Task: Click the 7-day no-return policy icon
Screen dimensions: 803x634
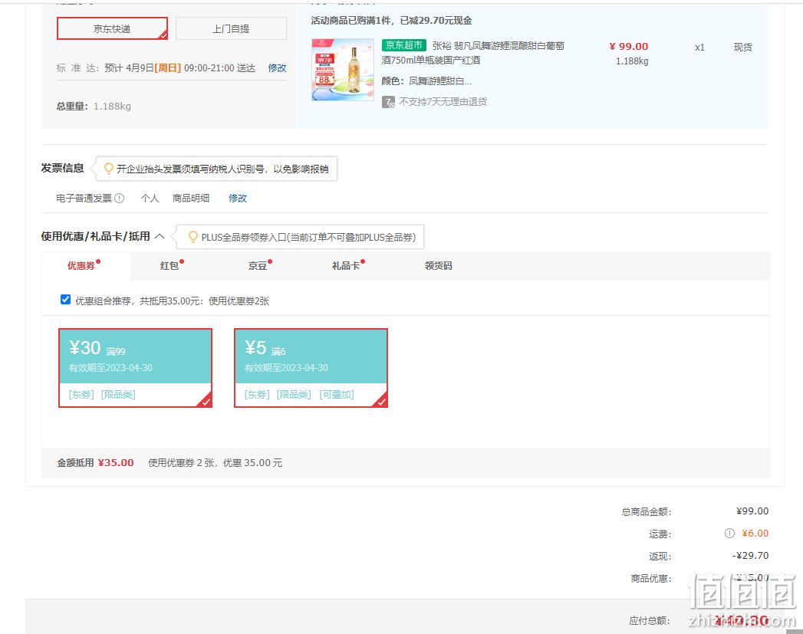Action: (x=388, y=102)
